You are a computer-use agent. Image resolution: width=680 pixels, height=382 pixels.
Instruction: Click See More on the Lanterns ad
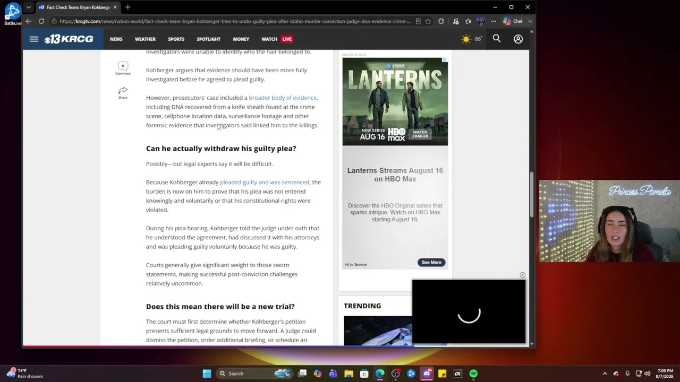[x=431, y=262]
